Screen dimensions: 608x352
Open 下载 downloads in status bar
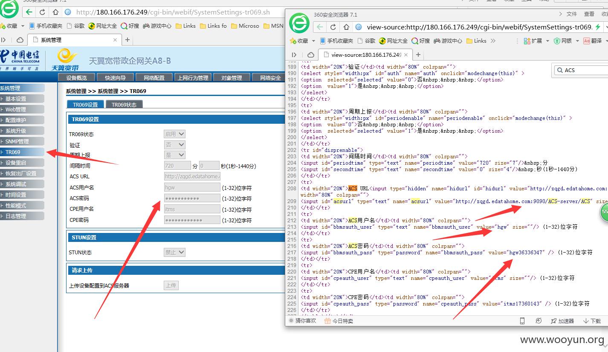pyautogui.click(x=592, y=321)
